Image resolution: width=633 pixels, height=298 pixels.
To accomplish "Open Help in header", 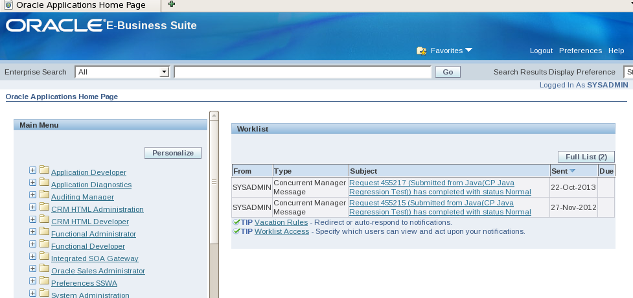I will [x=616, y=51].
